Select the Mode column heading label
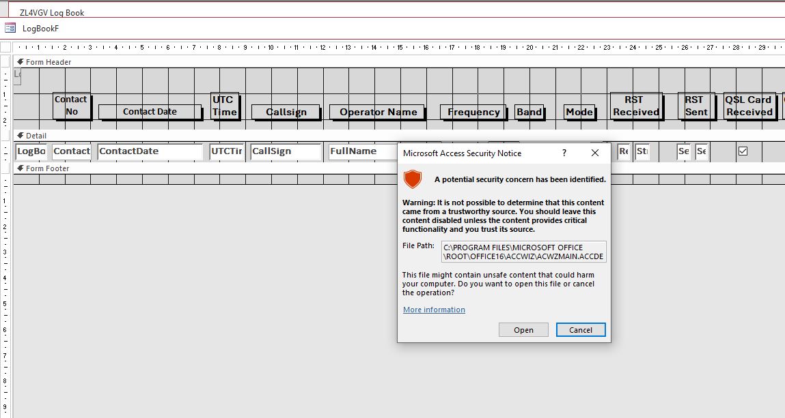This screenshot has height=418, width=785. pos(579,112)
